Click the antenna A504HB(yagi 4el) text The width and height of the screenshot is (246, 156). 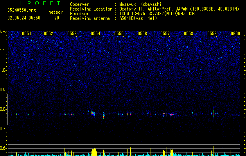click(x=138, y=18)
